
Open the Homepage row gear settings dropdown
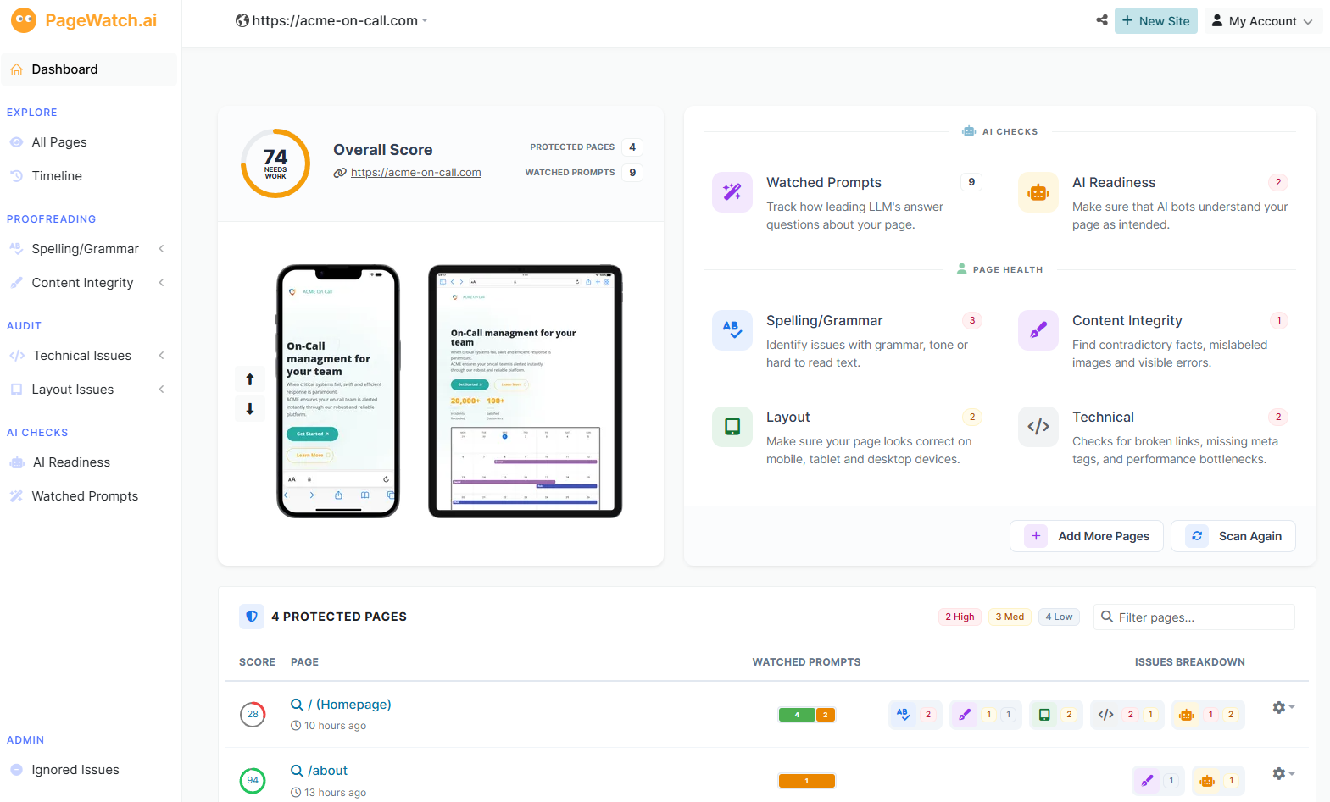[x=1283, y=708]
